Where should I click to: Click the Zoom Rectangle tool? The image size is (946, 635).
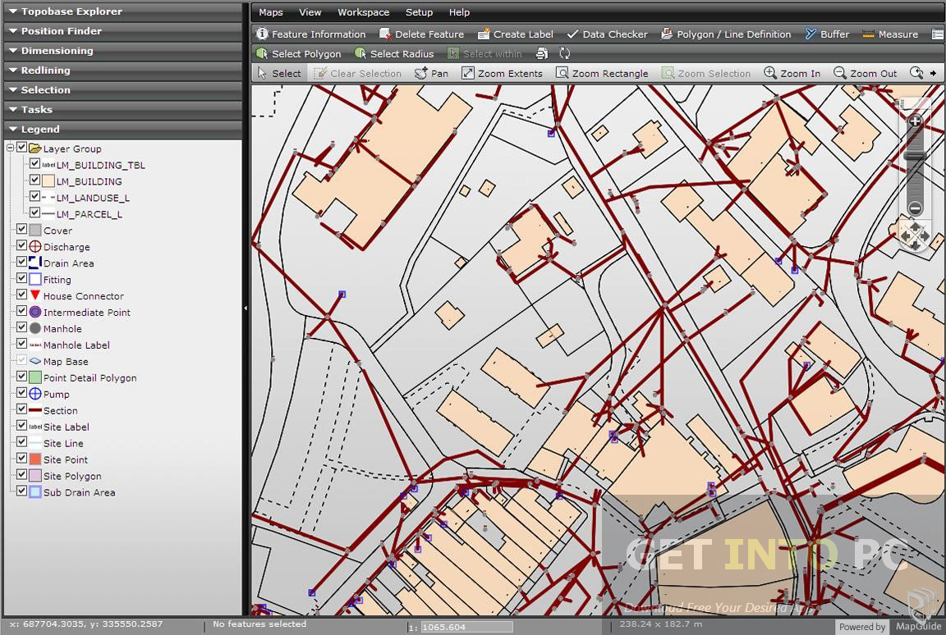(x=602, y=73)
